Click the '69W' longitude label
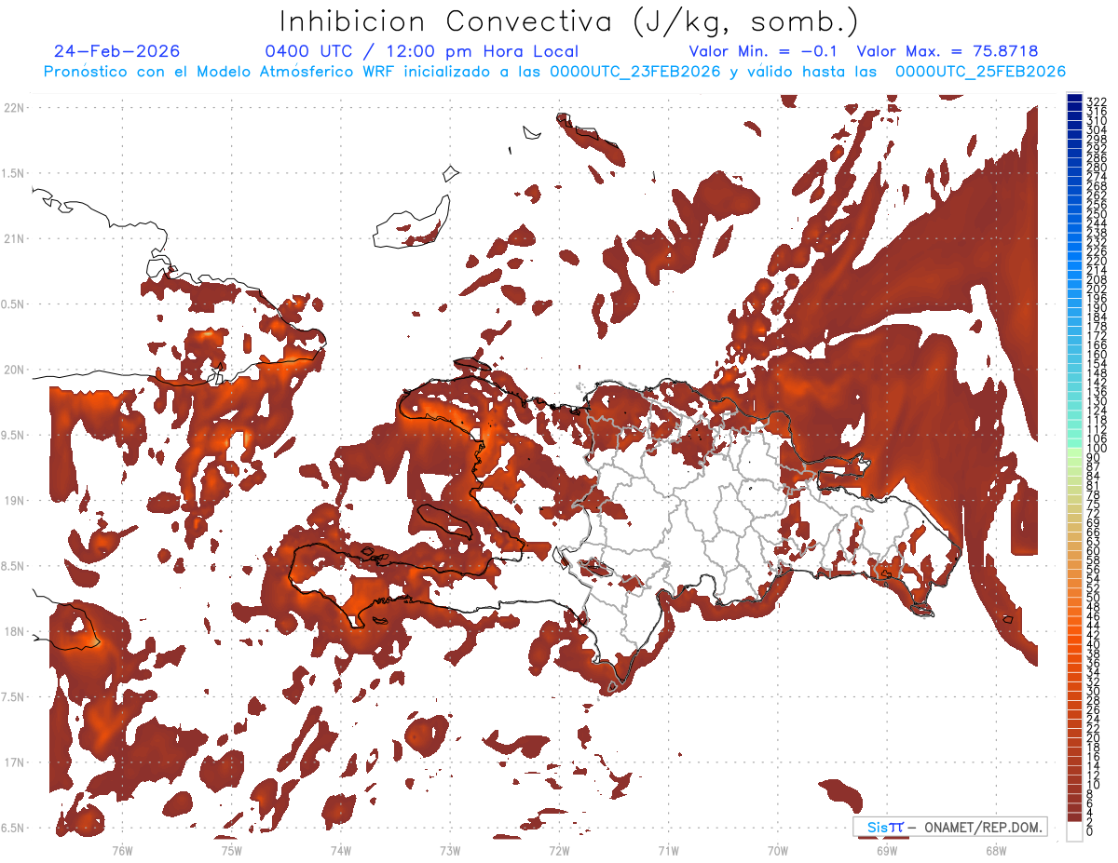Screen dimensions: 1118x863 click(887, 850)
